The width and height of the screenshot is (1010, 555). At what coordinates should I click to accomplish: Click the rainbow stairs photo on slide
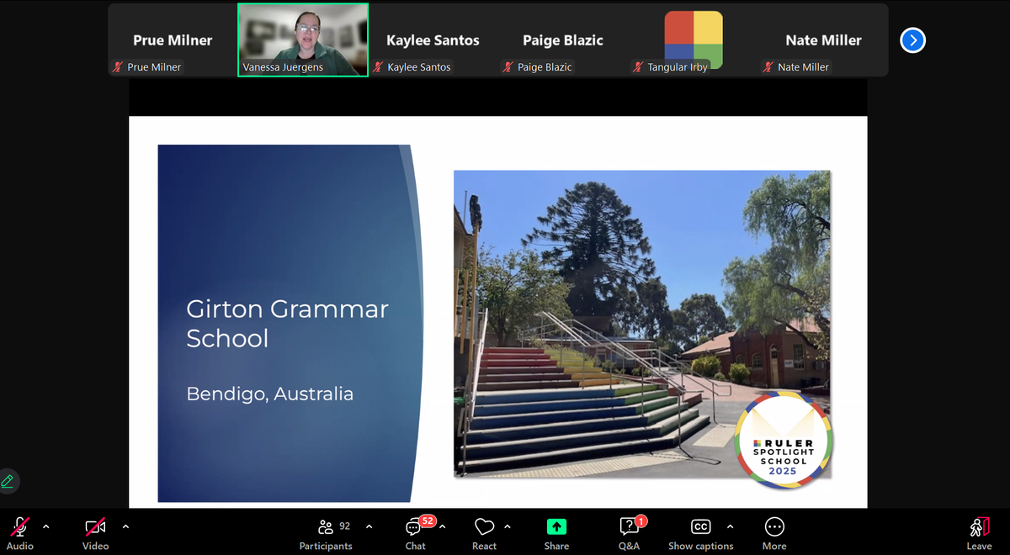pyautogui.click(x=642, y=324)
